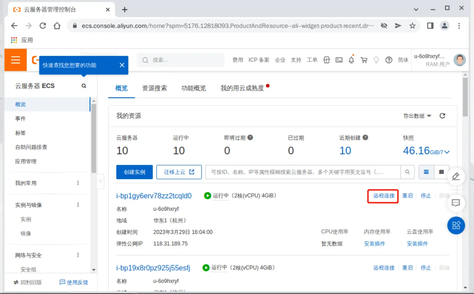This screenshot has width=474, height=294.
Task: Click 重启 for i-bp1gy6erv78zz2tcqld0
Action: [407, 196]
